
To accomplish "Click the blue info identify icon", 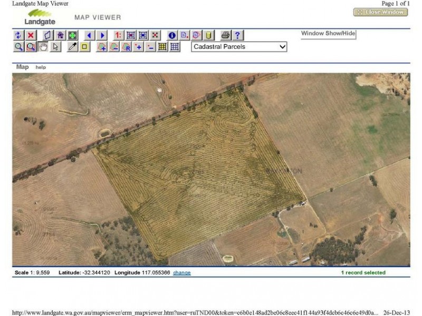I will coord(172,35).
